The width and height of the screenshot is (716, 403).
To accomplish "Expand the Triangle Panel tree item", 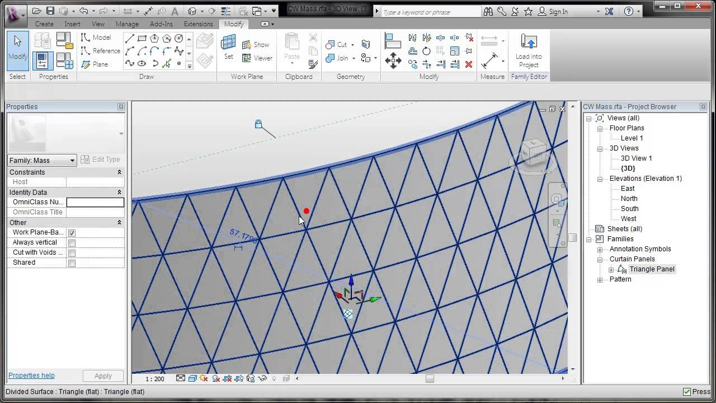I will (610, 269).
